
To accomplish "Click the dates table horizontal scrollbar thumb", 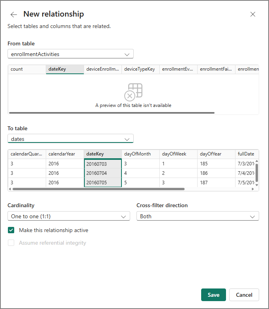I will tap(99, 189).
